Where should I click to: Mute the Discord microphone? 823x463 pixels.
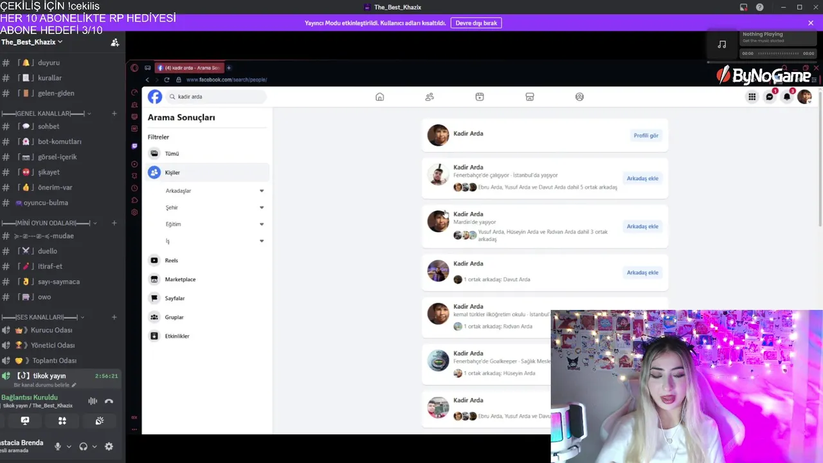[x=58, y=446]
